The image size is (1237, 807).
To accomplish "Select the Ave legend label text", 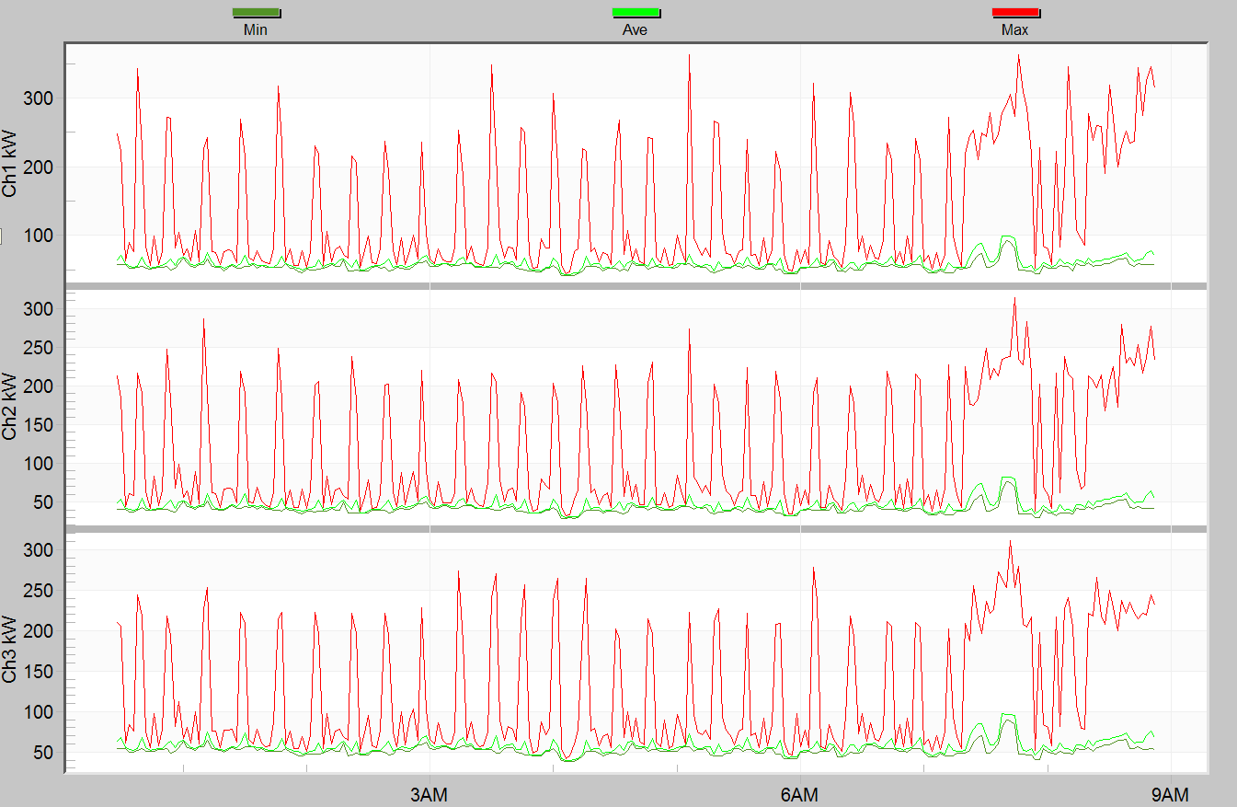I will click(636, 29).
